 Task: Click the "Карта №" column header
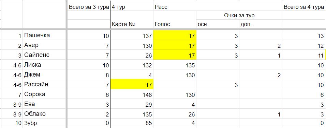132,24
